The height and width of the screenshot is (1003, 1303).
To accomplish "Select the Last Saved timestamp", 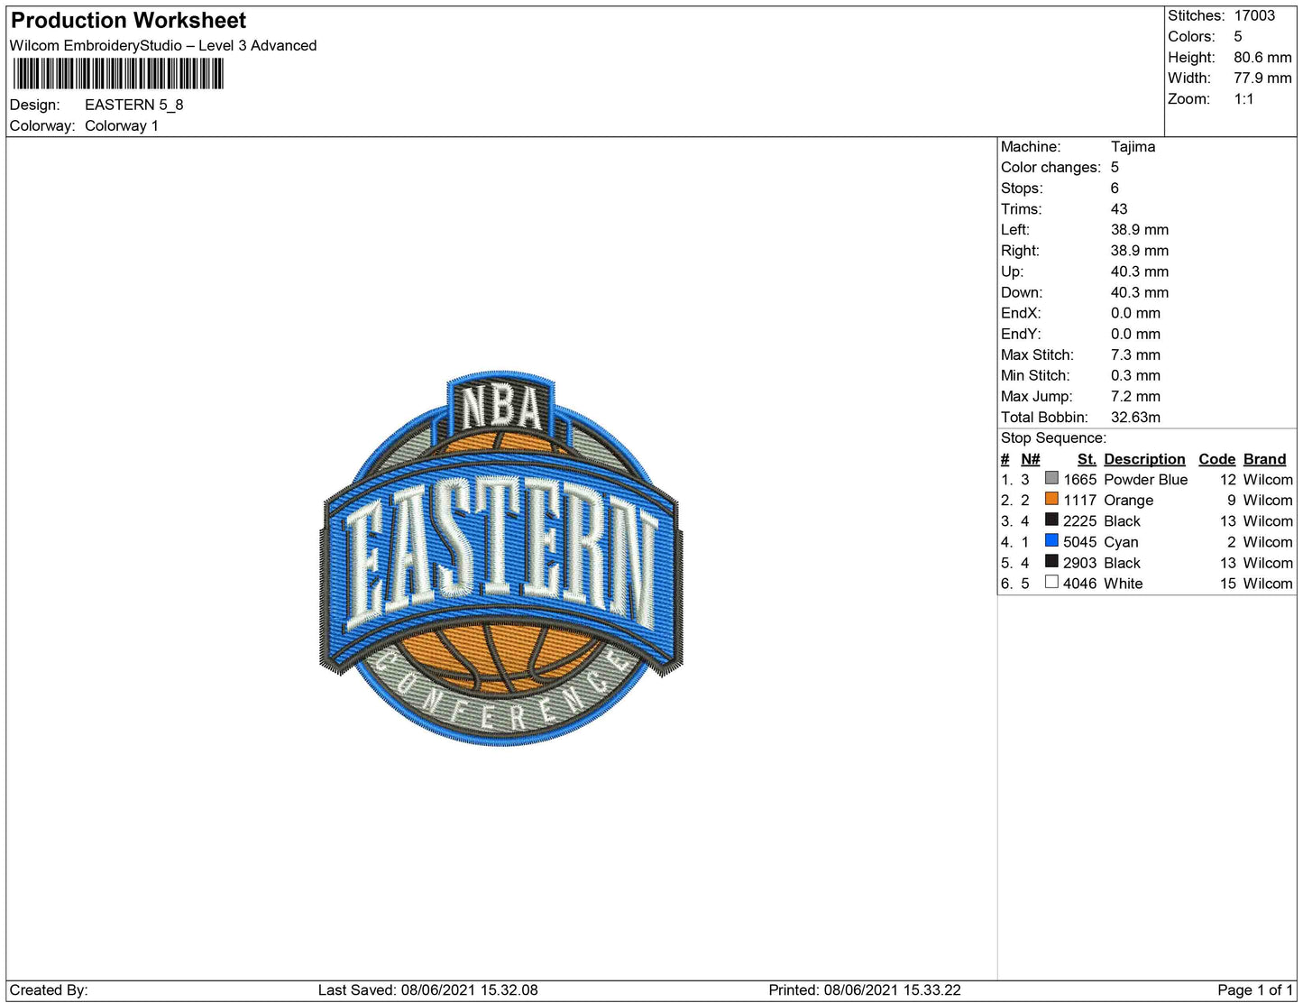I will tap(427, 989).
